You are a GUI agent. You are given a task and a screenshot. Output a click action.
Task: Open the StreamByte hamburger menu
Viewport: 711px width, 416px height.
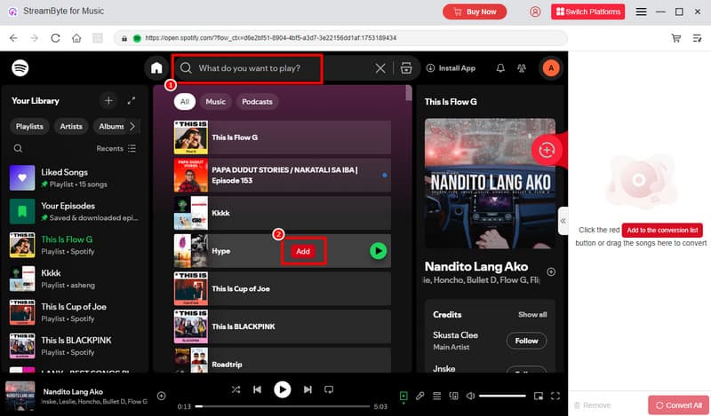pos(641,12)
